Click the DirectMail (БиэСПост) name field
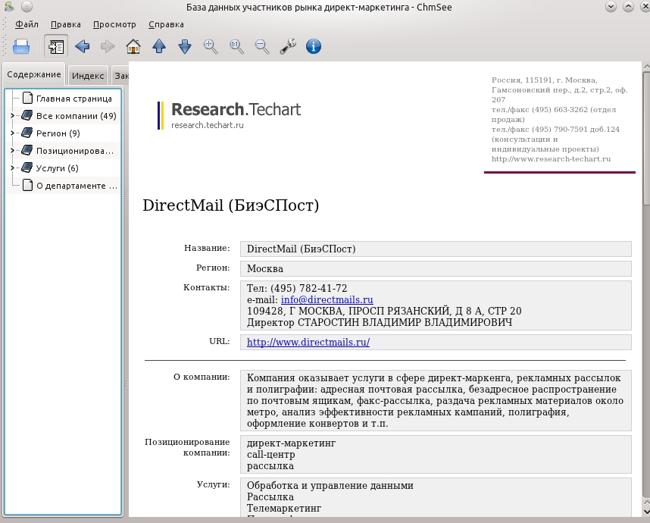650x523 pixels. click(x=436, y=249)
